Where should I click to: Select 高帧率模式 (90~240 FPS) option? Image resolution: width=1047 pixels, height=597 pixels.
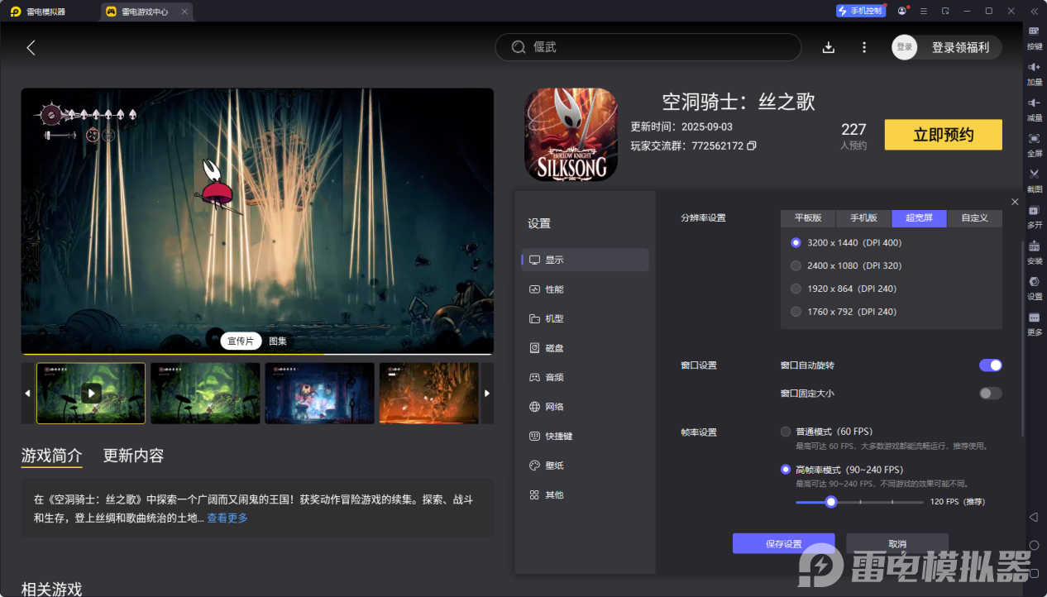tap(786, 470)
